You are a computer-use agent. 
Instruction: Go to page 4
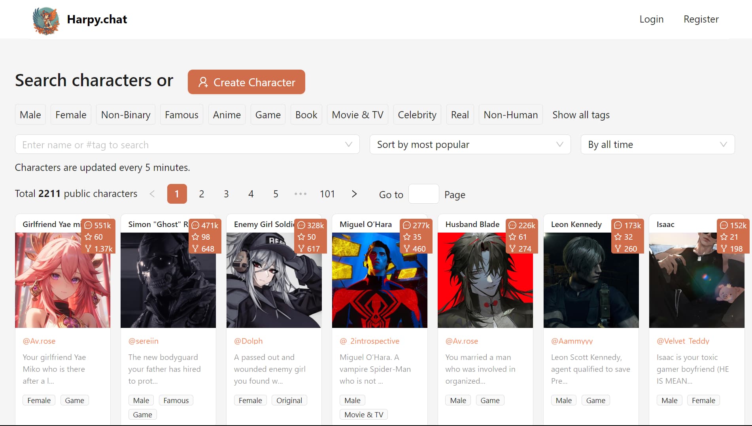251,194
